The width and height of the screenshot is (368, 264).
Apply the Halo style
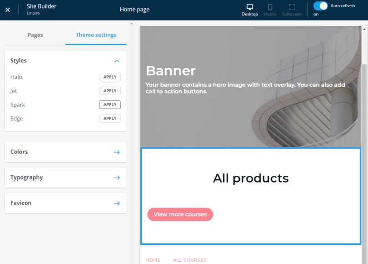click(109, 77)
